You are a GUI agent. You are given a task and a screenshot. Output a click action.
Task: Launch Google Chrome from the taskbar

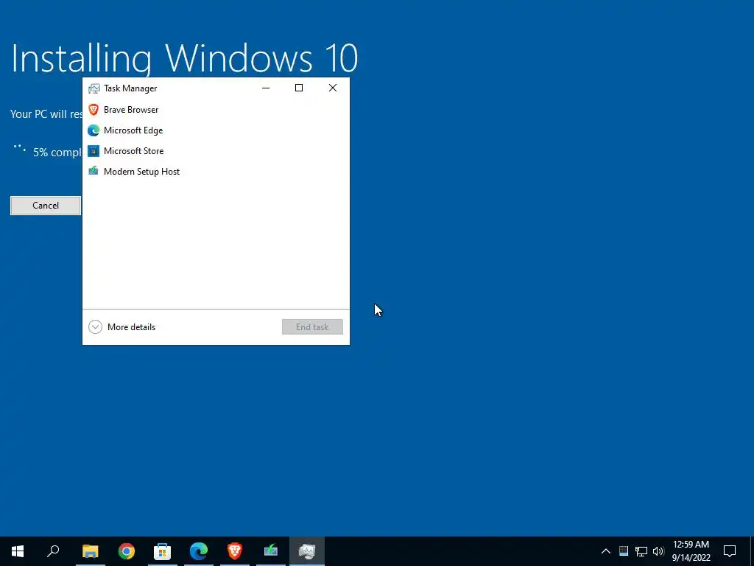127,551
